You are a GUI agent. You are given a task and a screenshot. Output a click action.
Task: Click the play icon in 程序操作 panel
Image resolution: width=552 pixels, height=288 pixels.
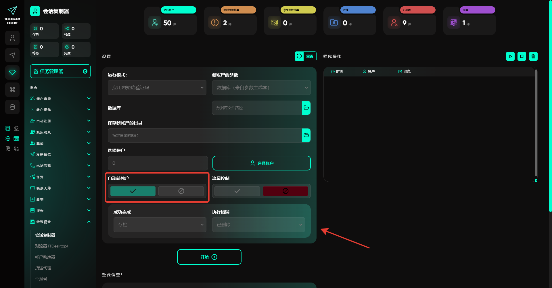pos(510,56)
